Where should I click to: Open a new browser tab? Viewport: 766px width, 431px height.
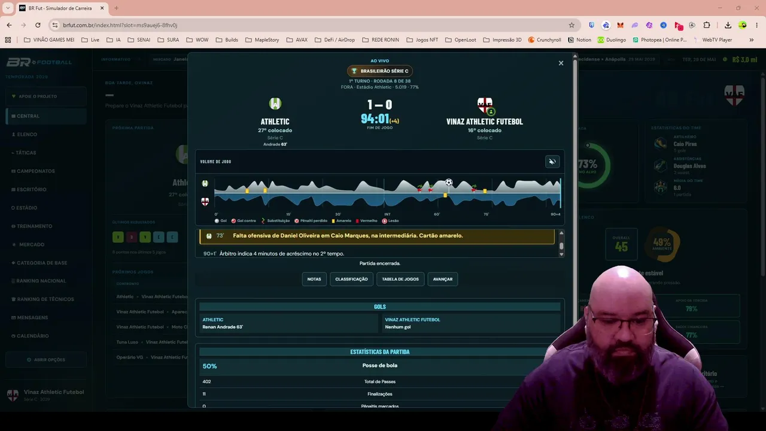[116, 8]
